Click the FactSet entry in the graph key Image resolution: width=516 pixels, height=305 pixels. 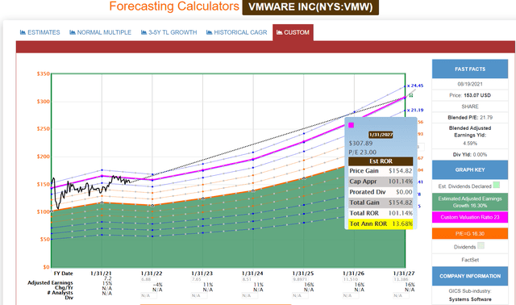470,260
